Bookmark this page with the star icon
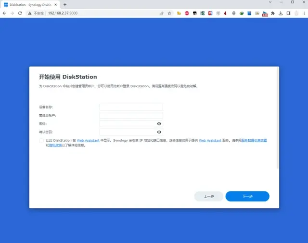 click(169, 13)
